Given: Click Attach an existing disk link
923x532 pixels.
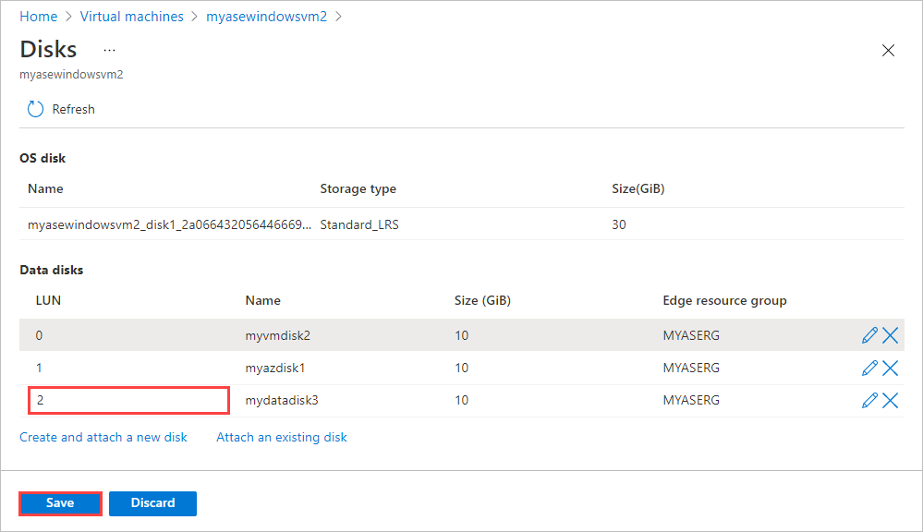Looking at the screenshot, I should pos(282,437).
